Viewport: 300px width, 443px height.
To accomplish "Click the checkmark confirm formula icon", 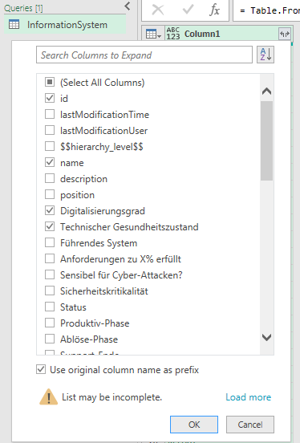I will (x=188, y=10).
